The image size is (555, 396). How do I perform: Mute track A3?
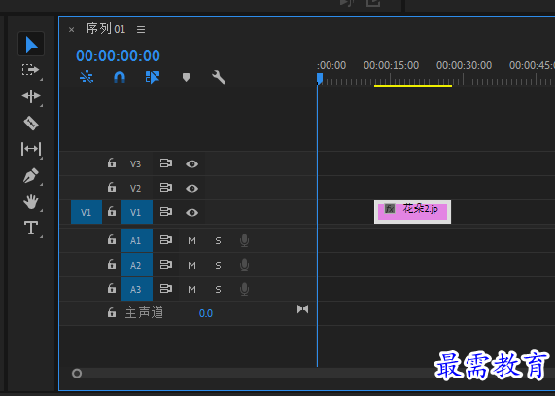tap(191, 289)
